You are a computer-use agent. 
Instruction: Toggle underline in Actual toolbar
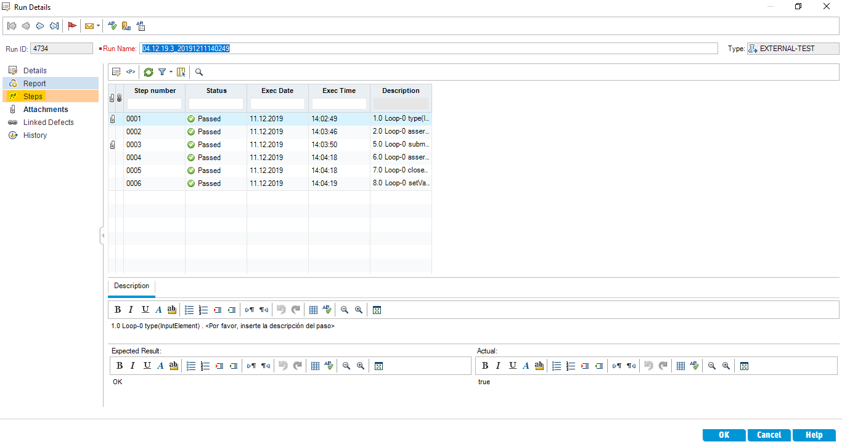512,366
